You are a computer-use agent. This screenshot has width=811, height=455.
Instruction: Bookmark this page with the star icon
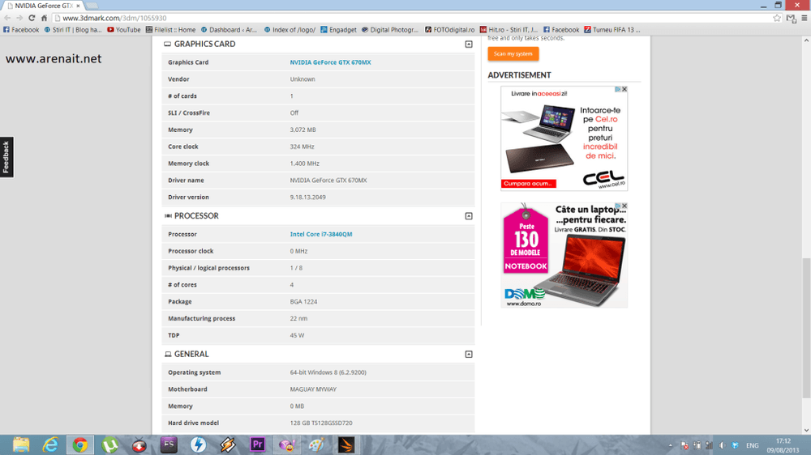pyautogui.click(x=777, y=18)
